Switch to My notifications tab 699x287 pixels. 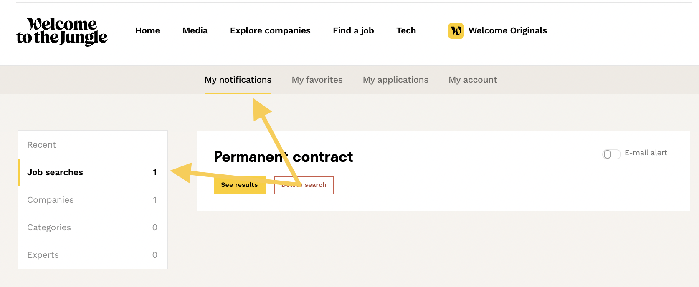238,80
